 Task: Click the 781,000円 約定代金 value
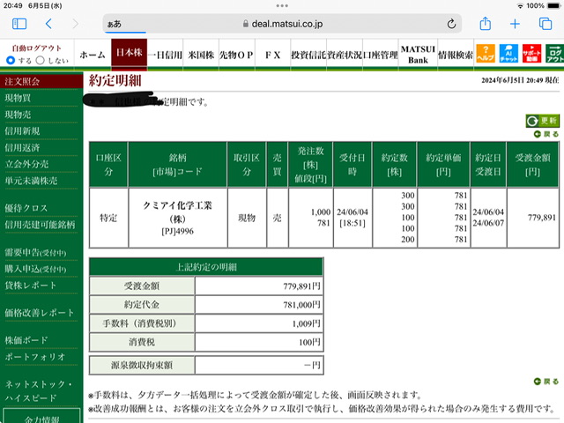pyautogui.click(x=301, y=305)
